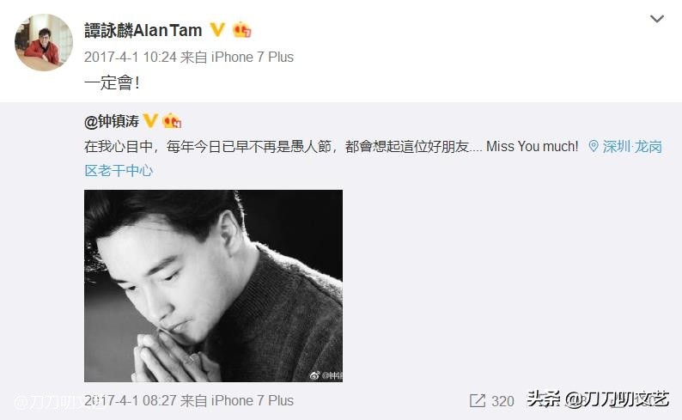The image size is (682, 420).
Task: Open the 320 reposts count
Action: click(502, 401)
